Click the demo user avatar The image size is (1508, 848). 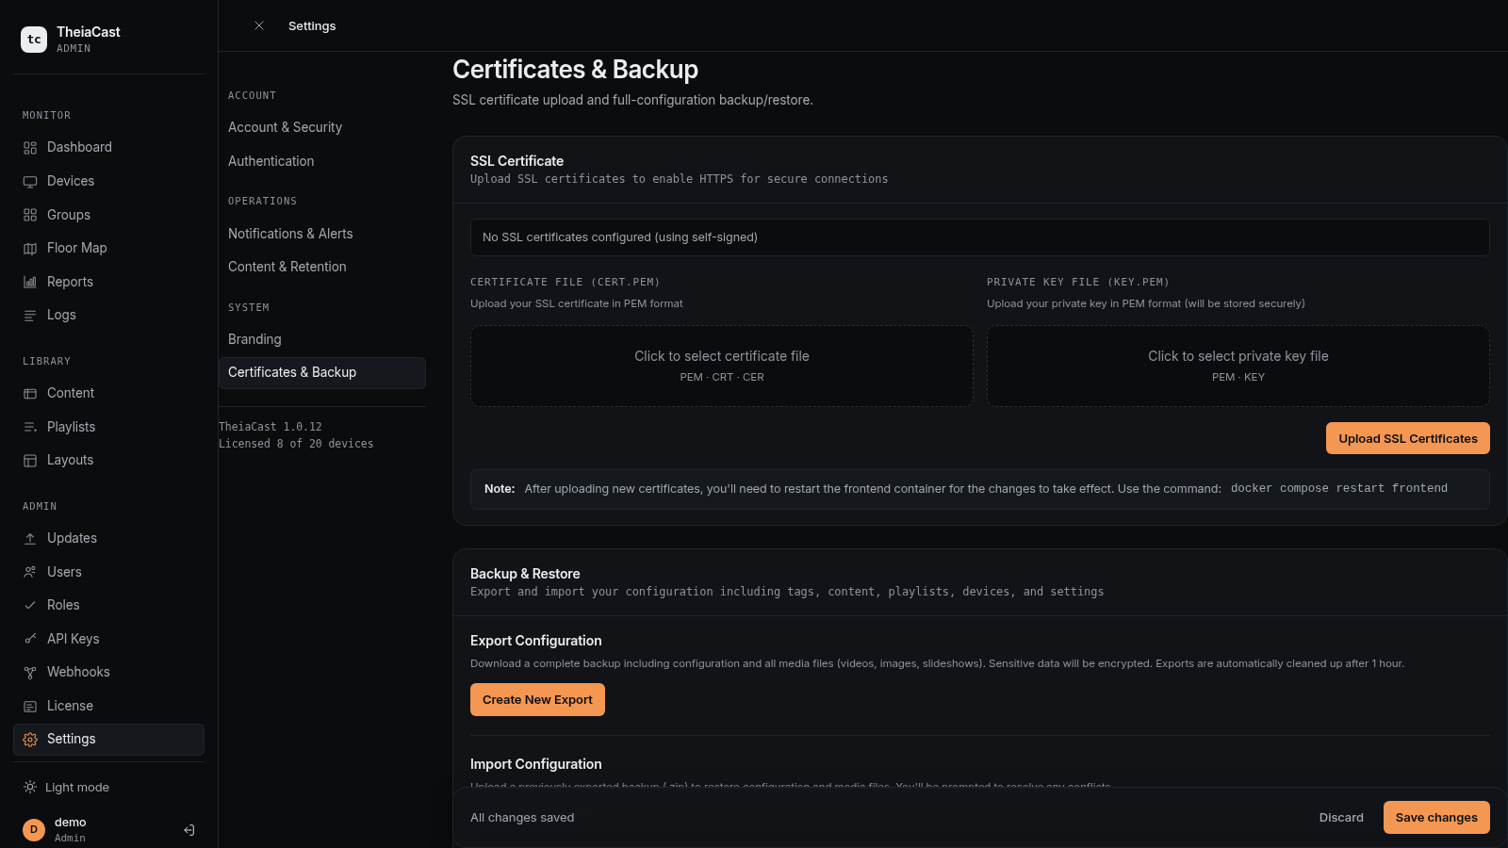34,830
